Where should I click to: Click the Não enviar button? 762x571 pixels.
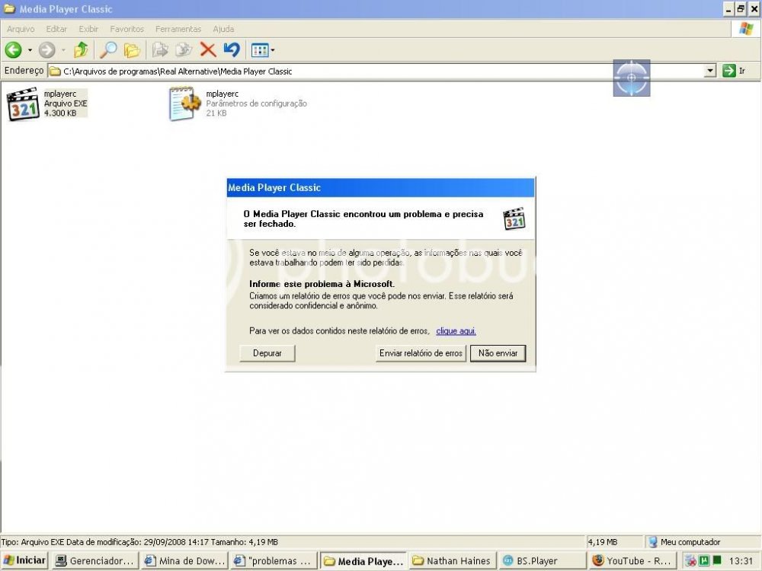point(498,353)
